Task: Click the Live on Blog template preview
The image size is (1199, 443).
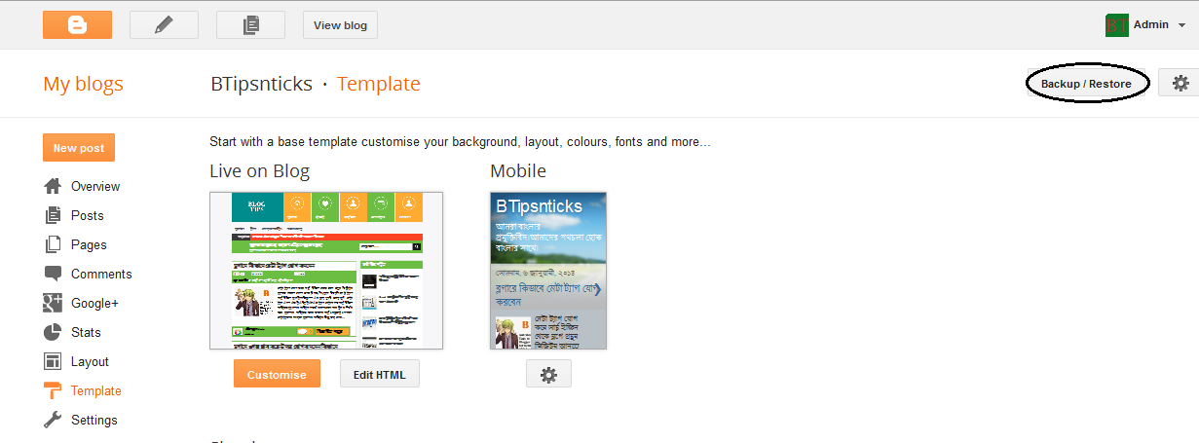Action: pyautogui.click(x=326, y=270)
